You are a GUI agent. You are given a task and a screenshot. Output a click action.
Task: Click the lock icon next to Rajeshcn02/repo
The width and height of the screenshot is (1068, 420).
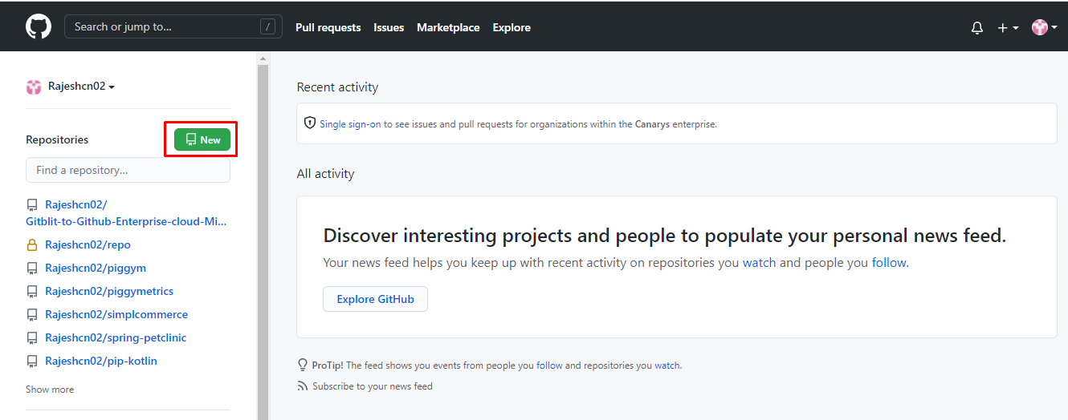click(x=32, y=244)
